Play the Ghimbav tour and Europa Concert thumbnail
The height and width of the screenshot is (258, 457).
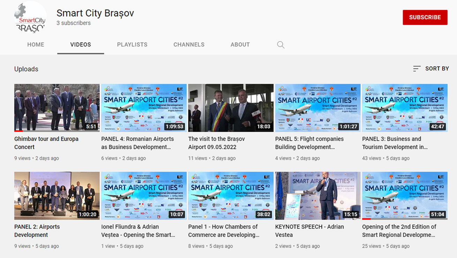point(57,108)
